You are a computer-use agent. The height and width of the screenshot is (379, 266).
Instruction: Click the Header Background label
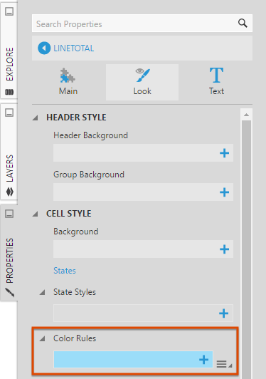coord(90,135)
